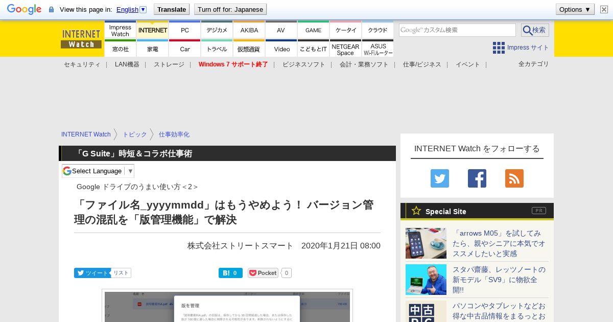Image resolution: width=613 pixels, height=322 pixels.
Task: Open the RSS feed icon
Action: point(514,178)
